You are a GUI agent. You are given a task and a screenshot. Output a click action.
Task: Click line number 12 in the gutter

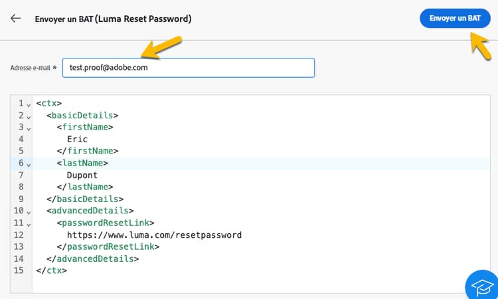18,235
